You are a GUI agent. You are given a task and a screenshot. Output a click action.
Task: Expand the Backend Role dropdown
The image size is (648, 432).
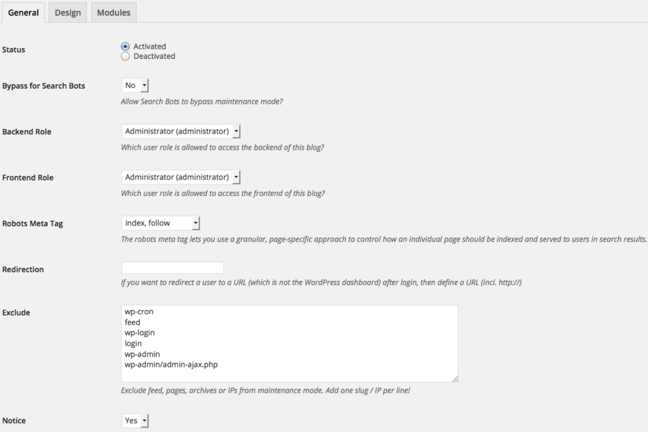point(181,131)
